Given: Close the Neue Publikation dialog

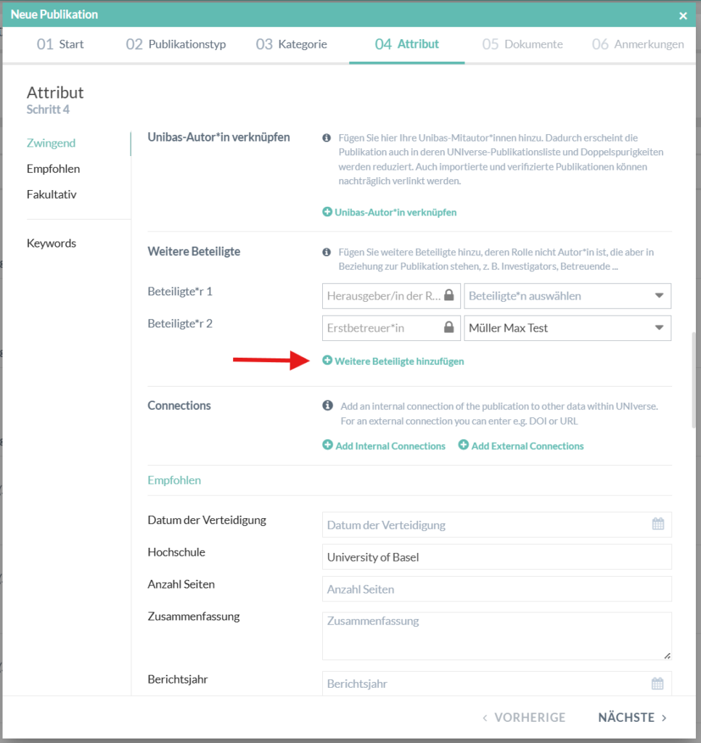Looking at the screenshot, I should 683,15.
